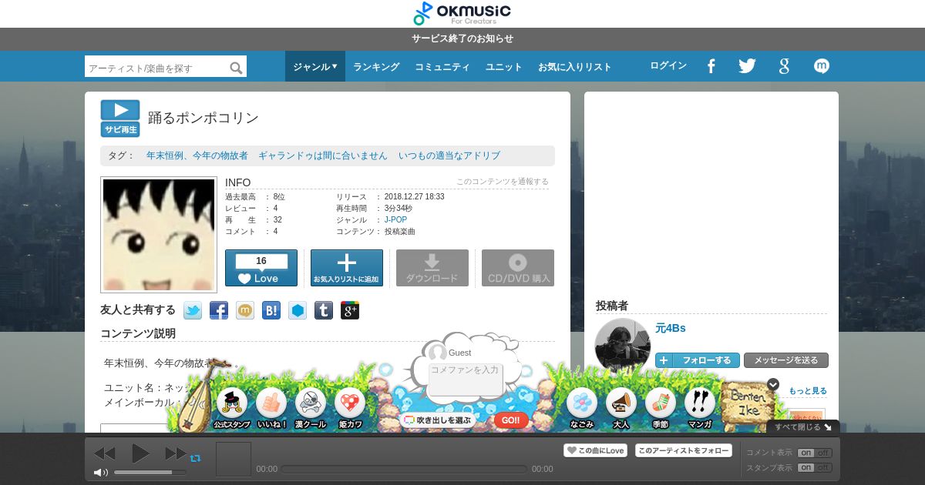The image size is (925, 485).
Task: Click the Love button showing 16
Action: tap(261, 268)
